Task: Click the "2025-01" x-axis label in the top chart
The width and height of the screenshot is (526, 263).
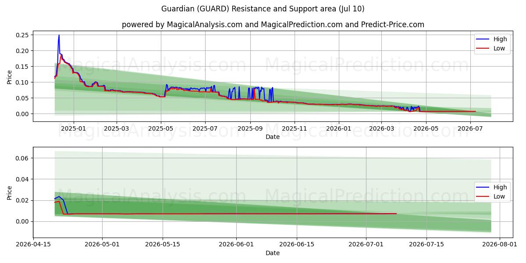Action: coord(73,129)
